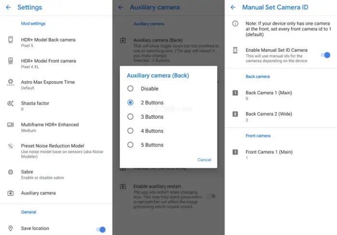Toggle the Save location switch
The height and width of the screenshot is (235, 337).
coord(101,230)
